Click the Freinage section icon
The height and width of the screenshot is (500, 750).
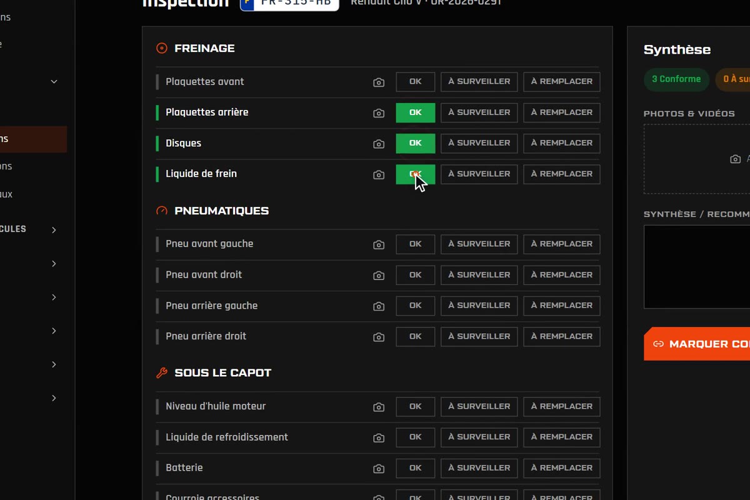(162, 48)
